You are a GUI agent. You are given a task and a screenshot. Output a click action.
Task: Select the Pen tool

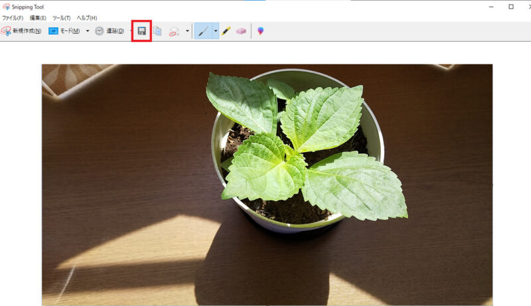tap(203, 31)
